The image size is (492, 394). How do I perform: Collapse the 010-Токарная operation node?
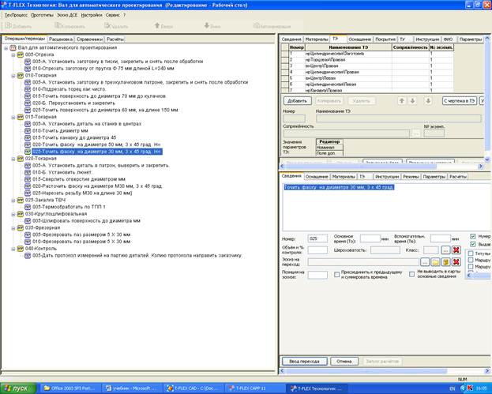[x=13, y=76]
